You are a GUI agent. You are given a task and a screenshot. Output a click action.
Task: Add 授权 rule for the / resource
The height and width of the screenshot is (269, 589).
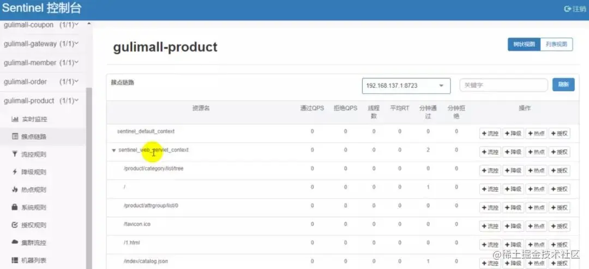560,189
